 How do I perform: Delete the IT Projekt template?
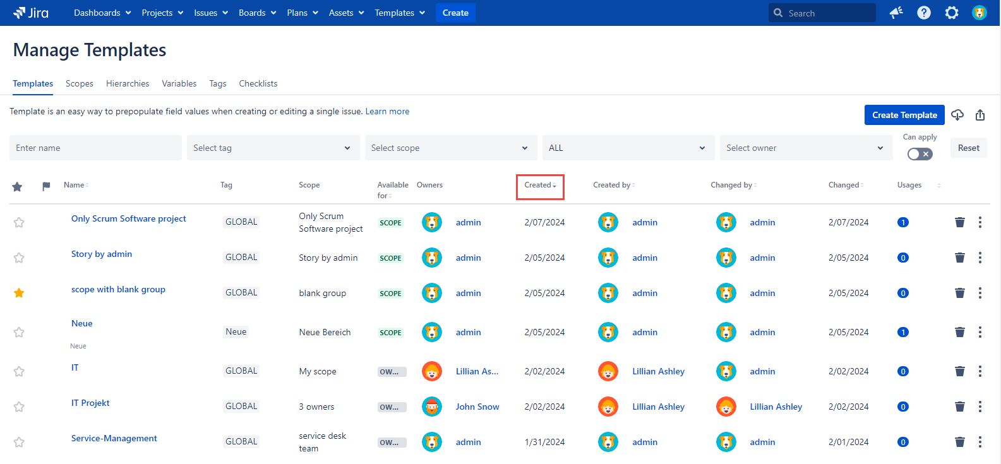coord(960,407)
